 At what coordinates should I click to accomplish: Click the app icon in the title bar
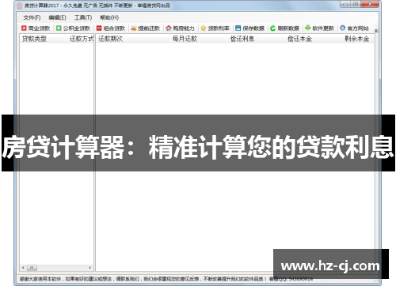tap(20, 6)
